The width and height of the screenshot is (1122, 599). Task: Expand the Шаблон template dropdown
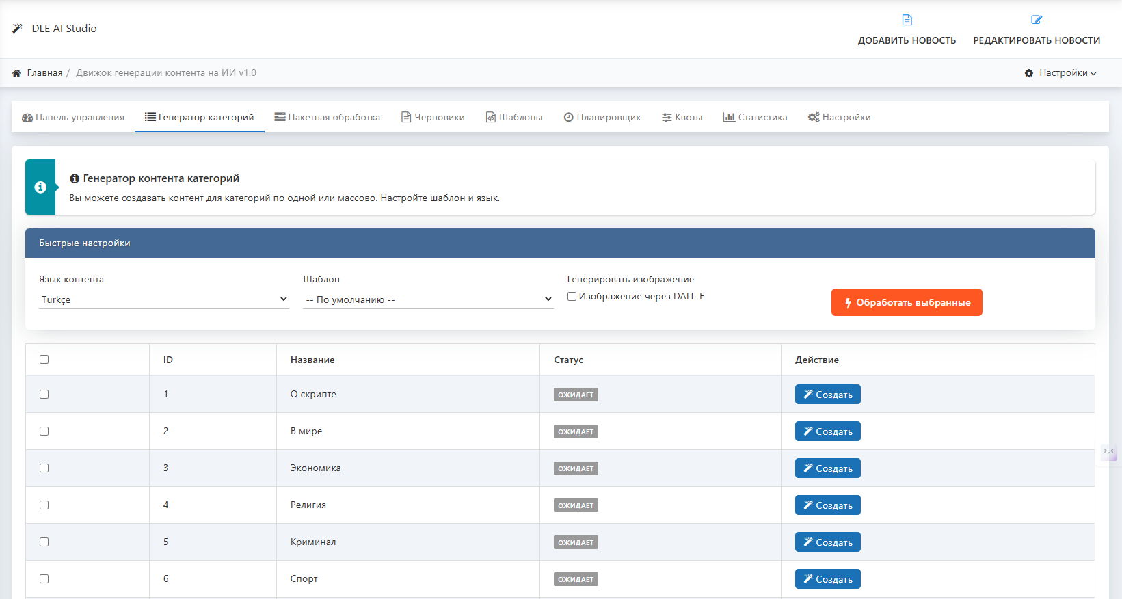coord(428,299)
